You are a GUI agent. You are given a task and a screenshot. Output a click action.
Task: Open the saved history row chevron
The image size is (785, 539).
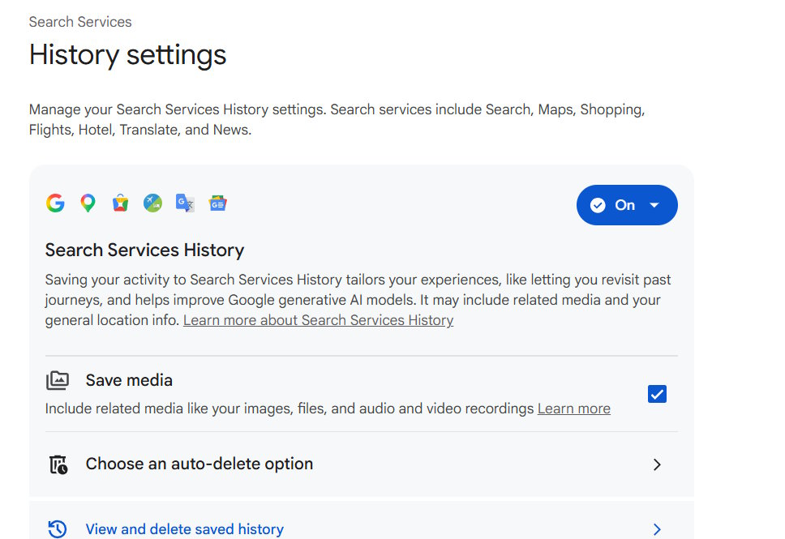click(658, 529)
